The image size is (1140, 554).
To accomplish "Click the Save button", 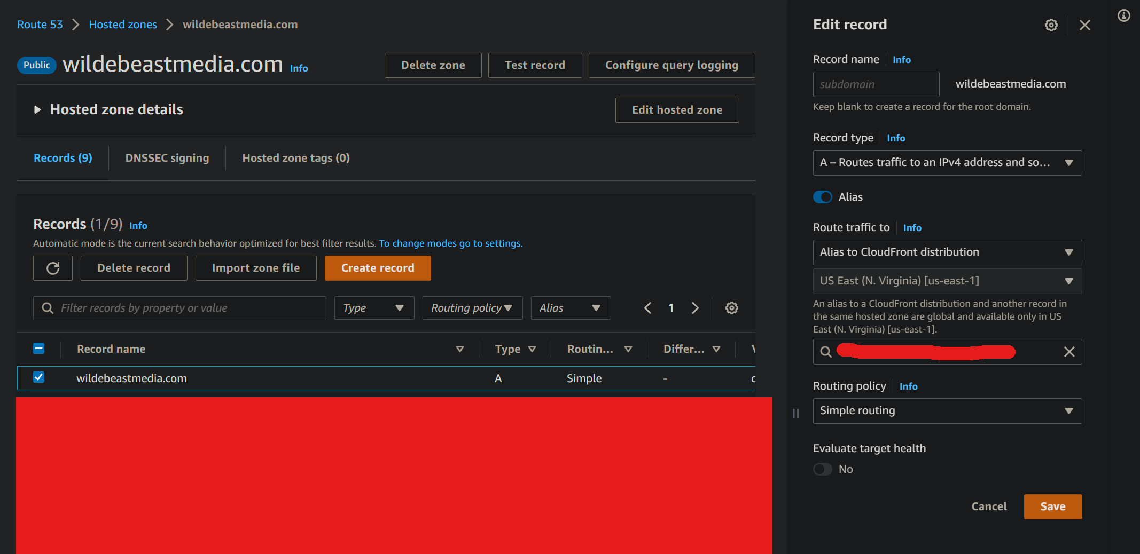I will [x=1052, y=506].
